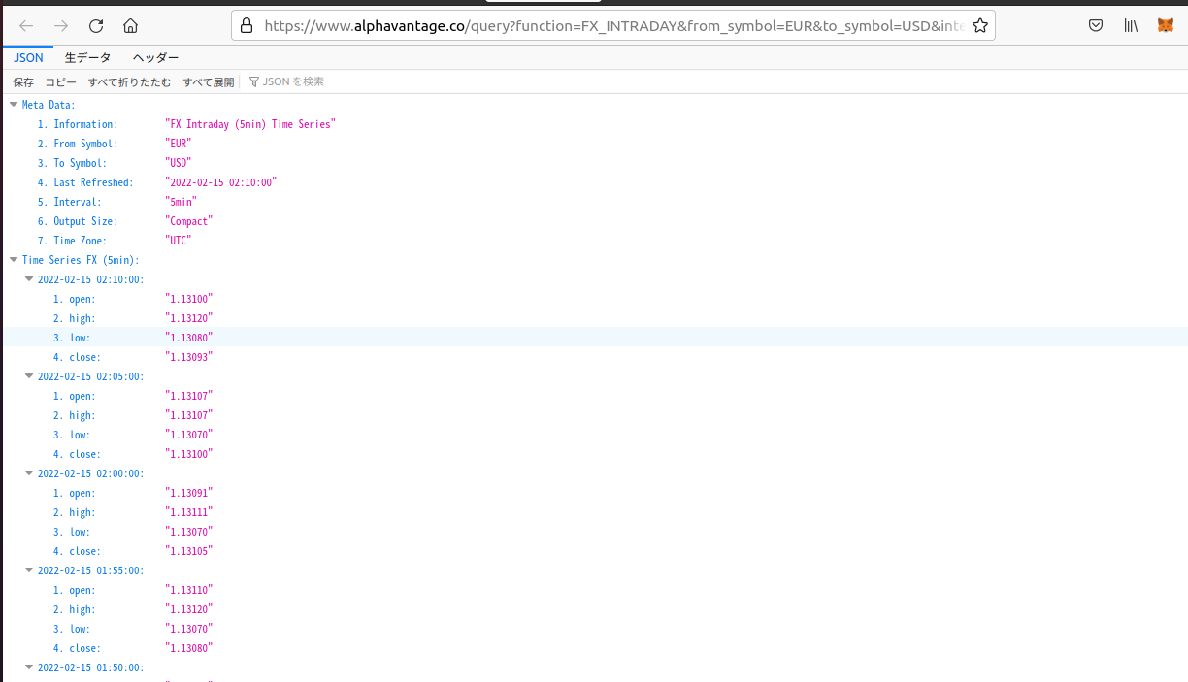Switch to the 生データ tab
The width and height of the screenshot is (1188, 682).
tap(87, 57)
